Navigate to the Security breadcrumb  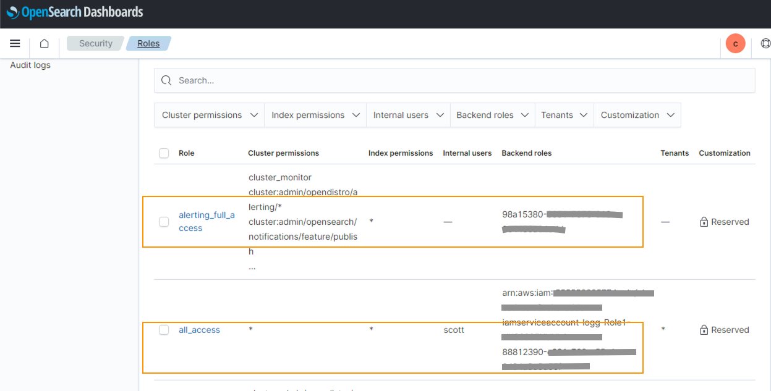96,44
